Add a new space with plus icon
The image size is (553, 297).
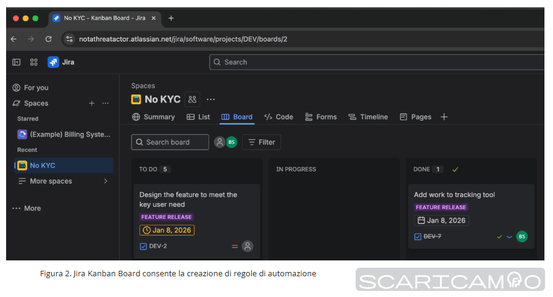(x=92, y=104)
